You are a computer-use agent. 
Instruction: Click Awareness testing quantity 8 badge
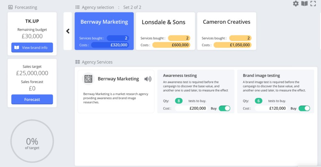[x=179, y=101]
